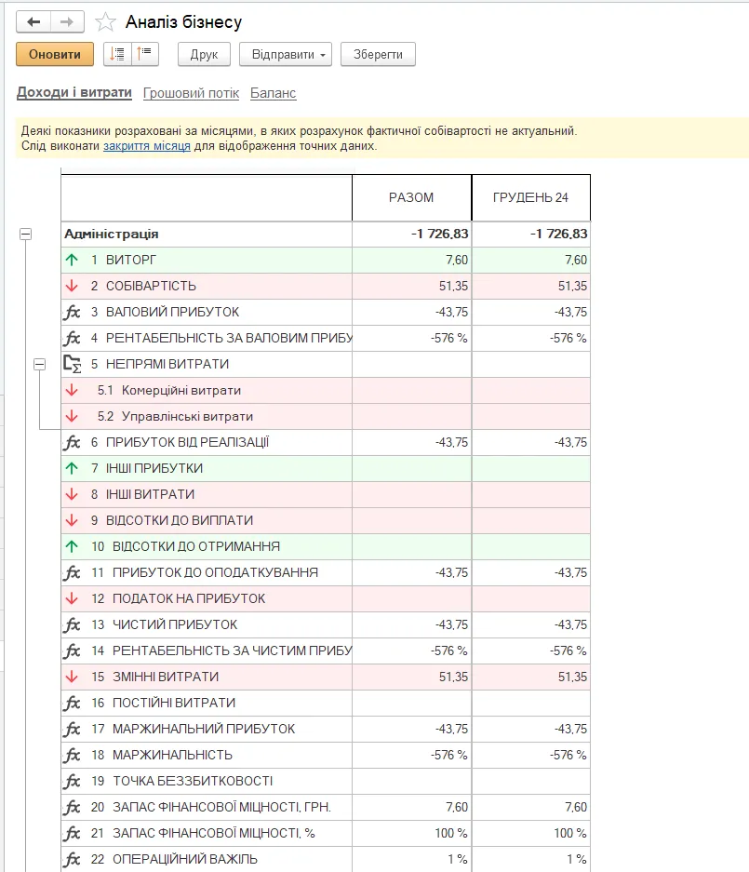Click the fx icon of ВАЛОВИЙ ПРИБУТОК

(73, 312)
